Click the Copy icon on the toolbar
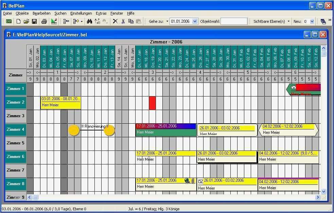This screenshot has width=334, height=213. point(131,21)
